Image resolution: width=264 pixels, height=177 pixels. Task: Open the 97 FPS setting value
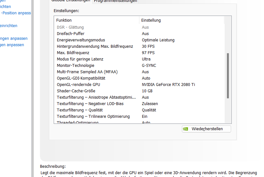pos(148,53)
